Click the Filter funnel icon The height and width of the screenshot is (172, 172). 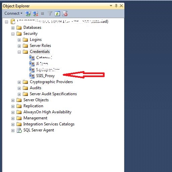[50, 14]
